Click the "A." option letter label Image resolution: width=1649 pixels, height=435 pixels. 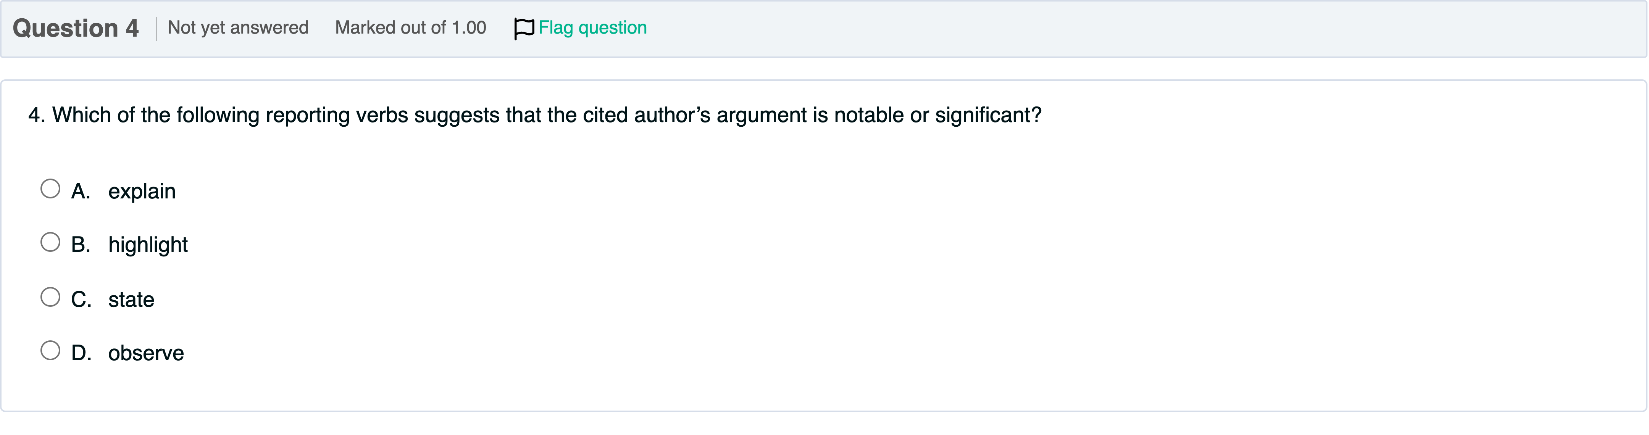(81, 191)
